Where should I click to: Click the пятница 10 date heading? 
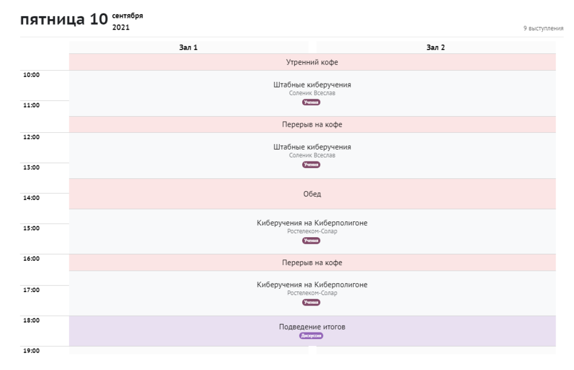(x=63, y=20)
